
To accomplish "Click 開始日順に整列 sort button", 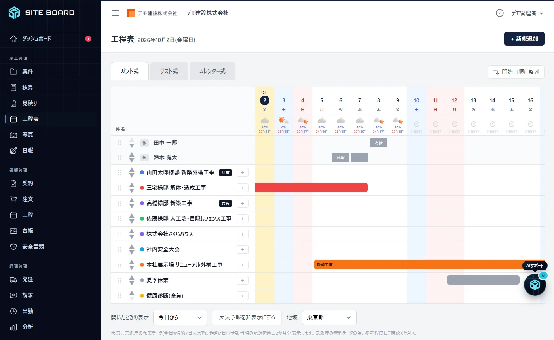I will click(516, 72).
